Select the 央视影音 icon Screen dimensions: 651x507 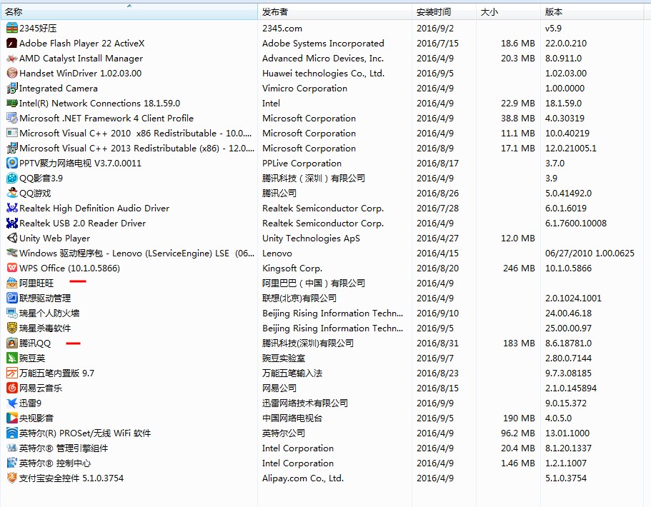coord(12,418)
